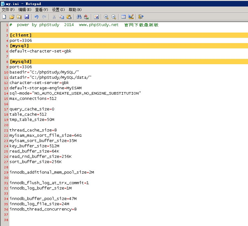Click the Exit door icon in the toolbar

[141, 17]
